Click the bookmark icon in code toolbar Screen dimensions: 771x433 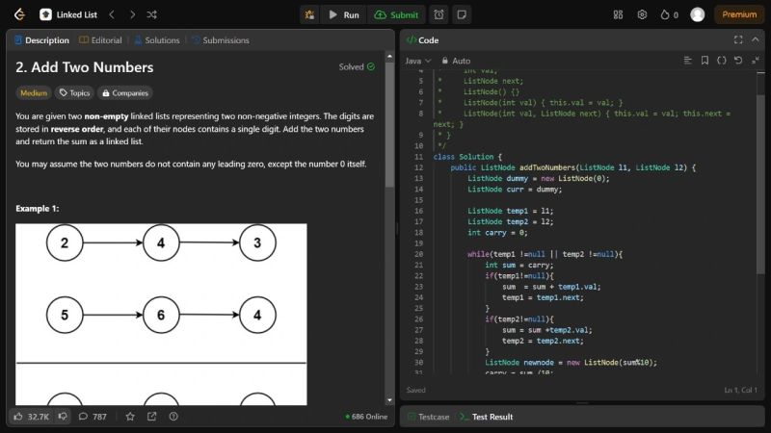705,61
